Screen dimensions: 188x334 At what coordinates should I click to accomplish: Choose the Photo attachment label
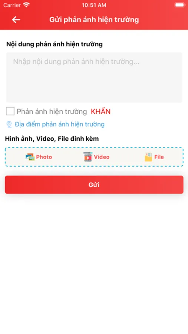point(44,157)
